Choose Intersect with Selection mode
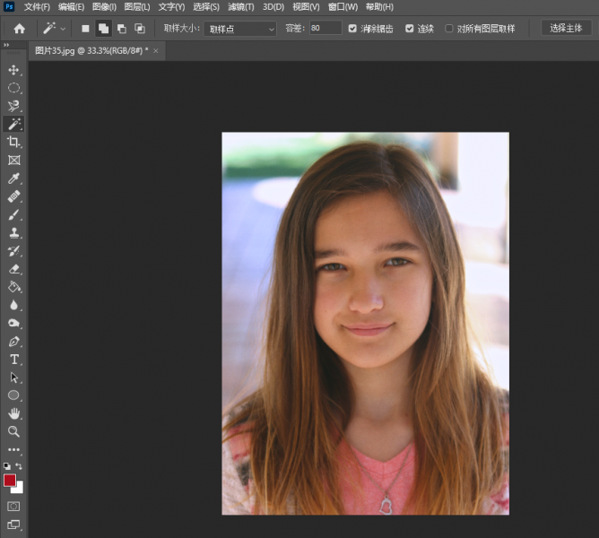Viewport: 599px width, 538px height. 140,29
